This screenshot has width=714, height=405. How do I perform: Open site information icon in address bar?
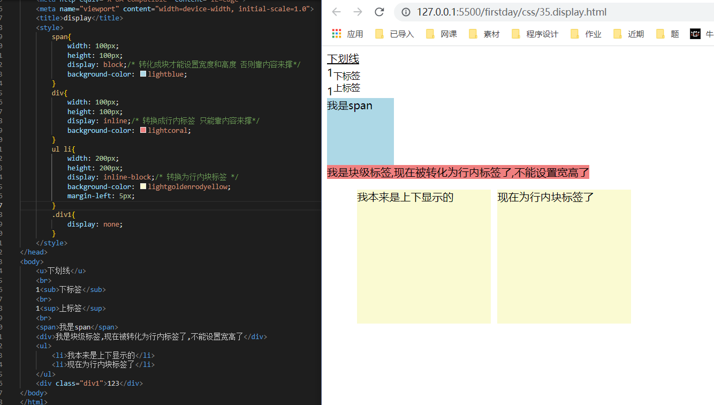(406, 12)
